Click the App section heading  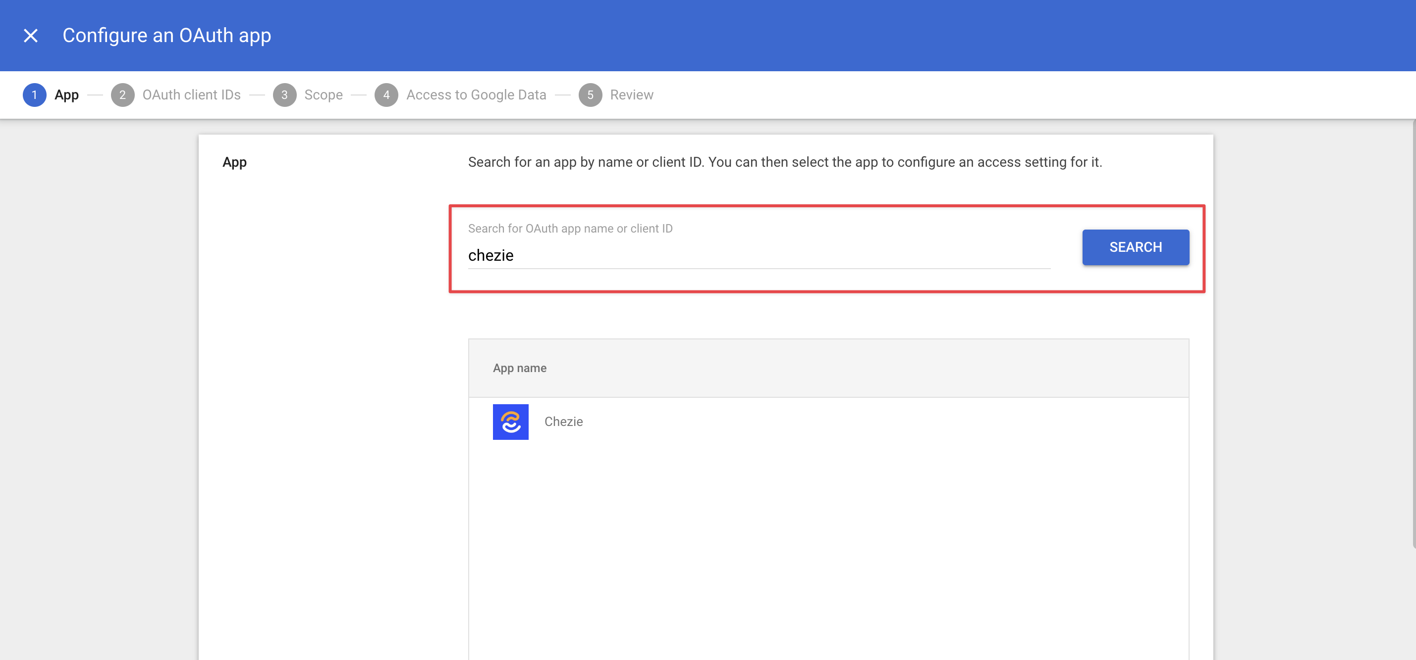pyautogui.click(x=235, y=162)
